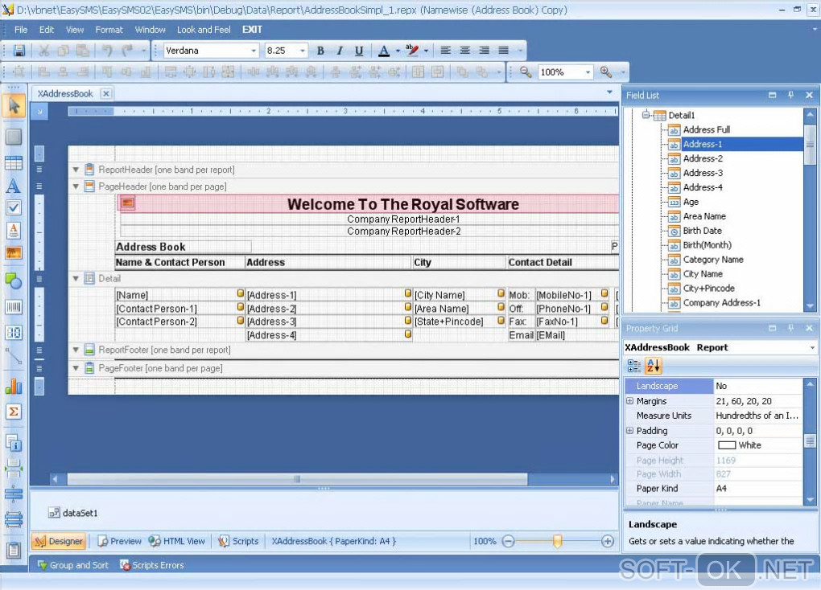The image size is (821, 590).
Task: Click the Landscape property value No
Action: point(757,386)
